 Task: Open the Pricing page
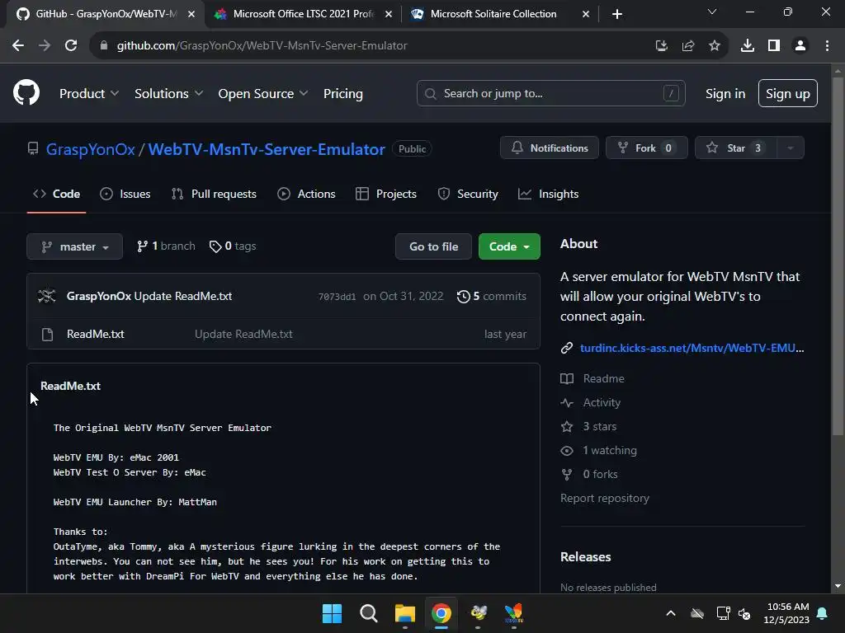coord(342,94)
